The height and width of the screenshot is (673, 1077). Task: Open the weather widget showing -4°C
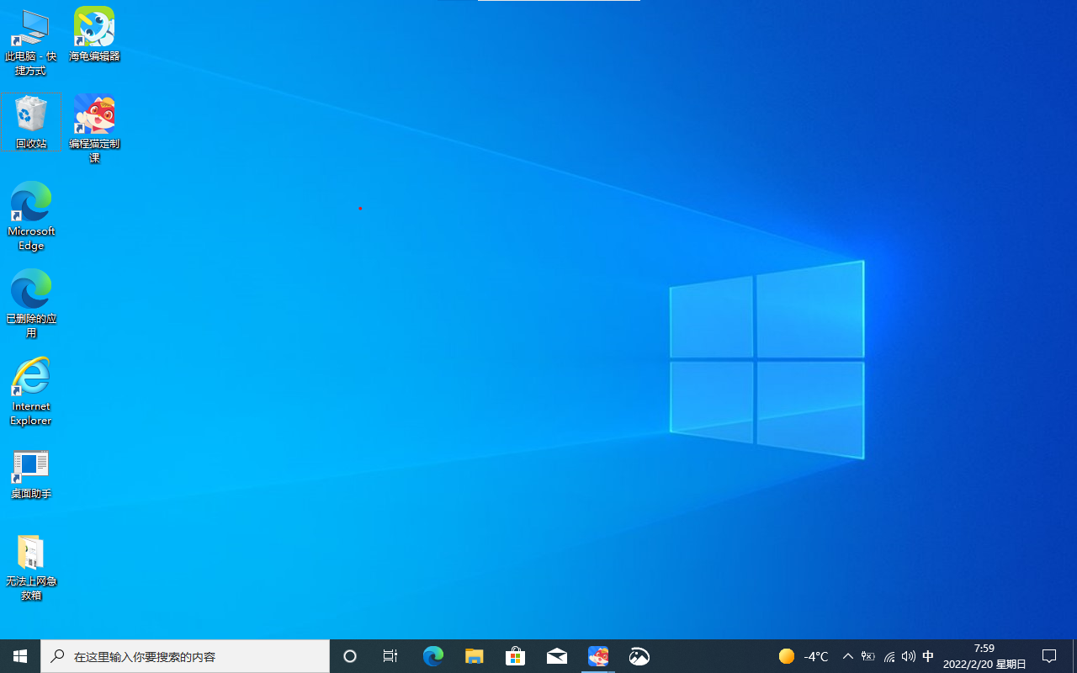[x=804, y=656]
